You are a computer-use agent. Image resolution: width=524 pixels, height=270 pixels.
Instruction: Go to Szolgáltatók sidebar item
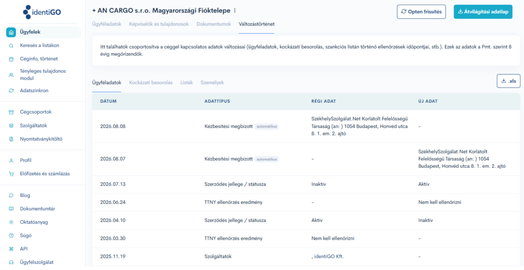click(33, 126)
